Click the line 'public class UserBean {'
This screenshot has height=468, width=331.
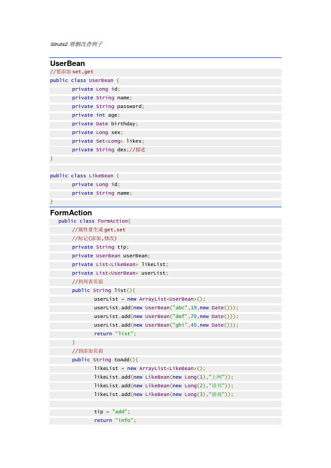tap(85, 80)
